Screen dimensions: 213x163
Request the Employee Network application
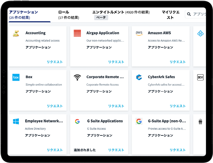coord(55,150)
